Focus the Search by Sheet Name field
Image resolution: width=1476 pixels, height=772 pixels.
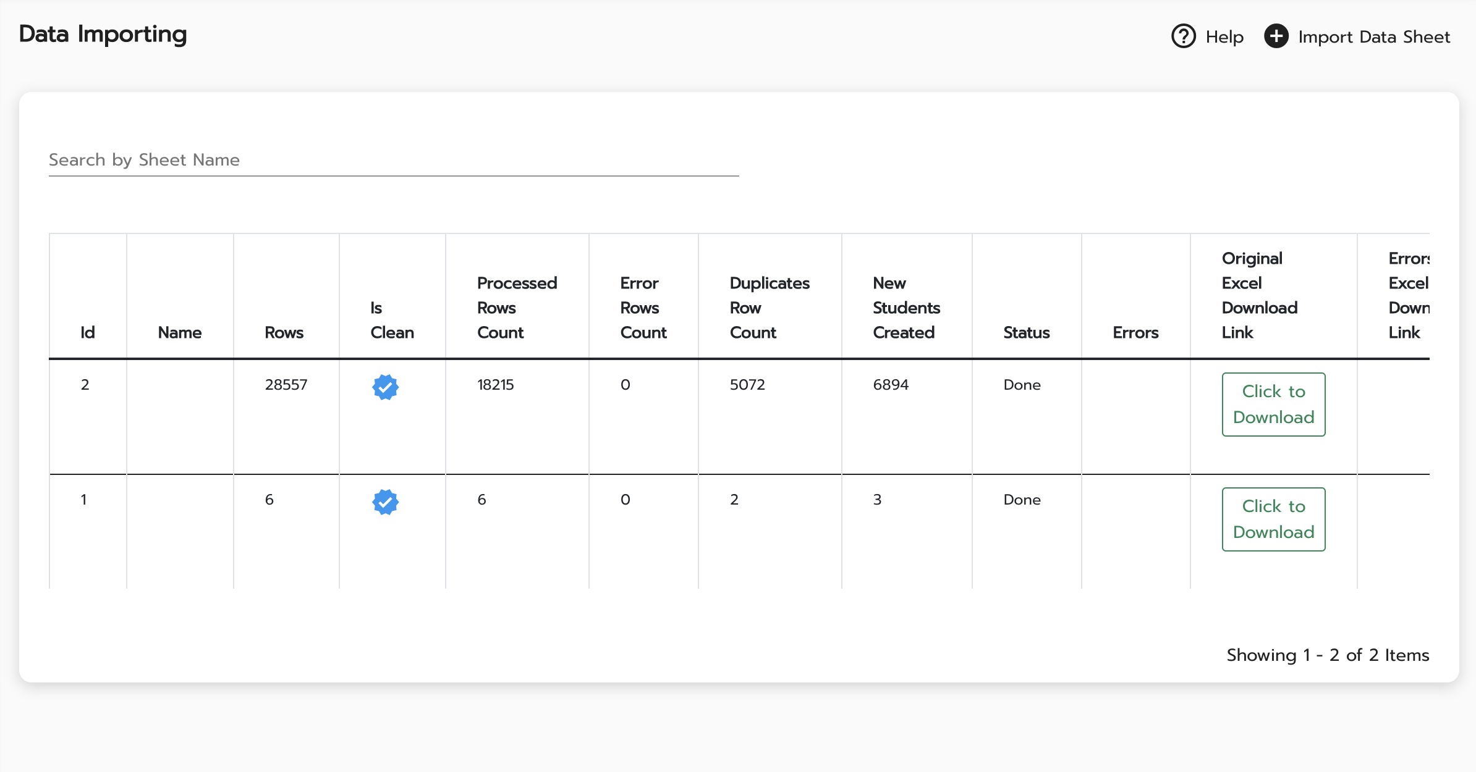(x=393, y=160)
